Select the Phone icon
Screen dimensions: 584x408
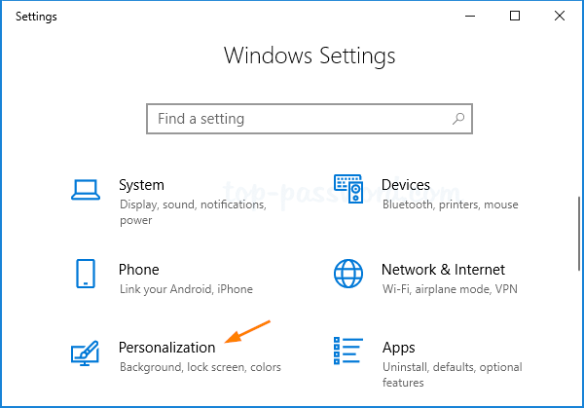click(86, 274)
